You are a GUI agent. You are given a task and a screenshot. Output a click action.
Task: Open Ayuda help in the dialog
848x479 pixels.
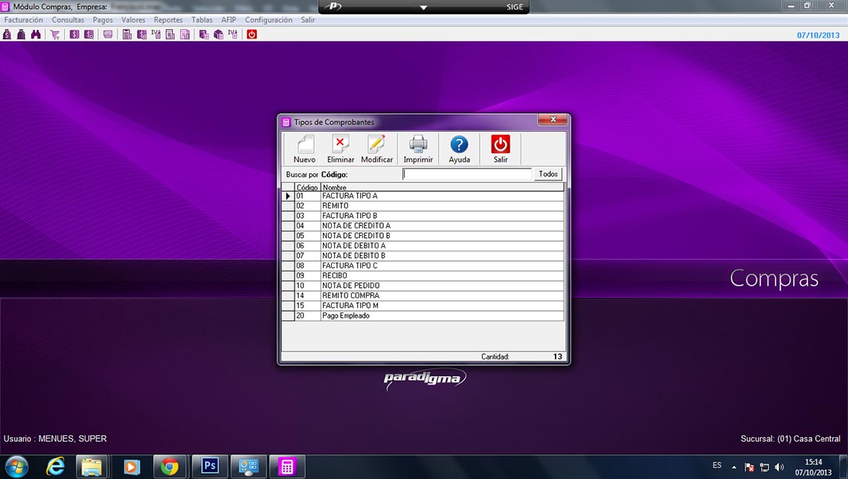point(459,149)
